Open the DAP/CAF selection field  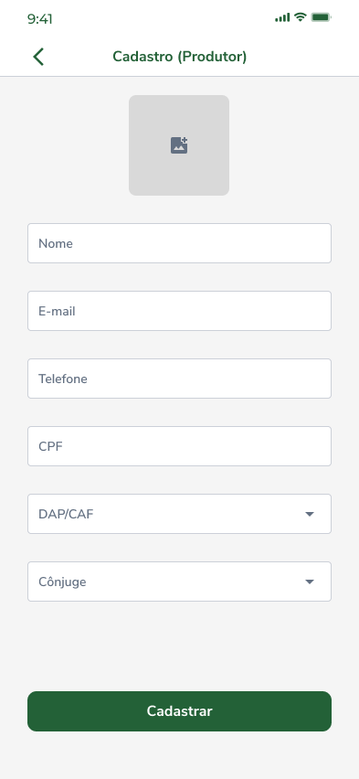179,514
